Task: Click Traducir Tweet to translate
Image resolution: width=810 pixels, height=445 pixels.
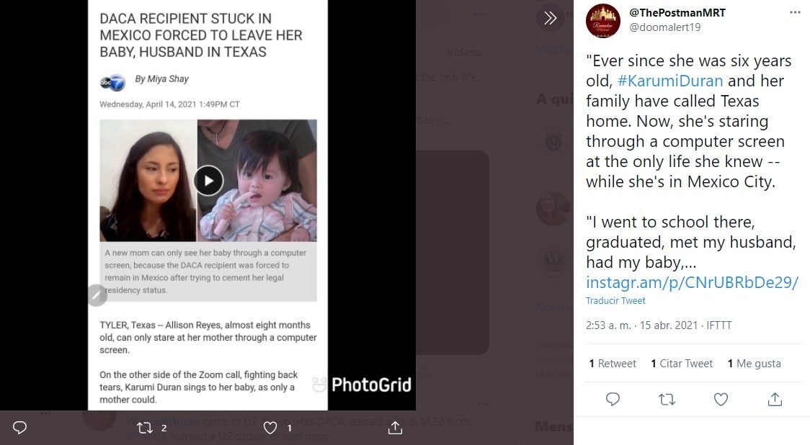Action: 615,301
